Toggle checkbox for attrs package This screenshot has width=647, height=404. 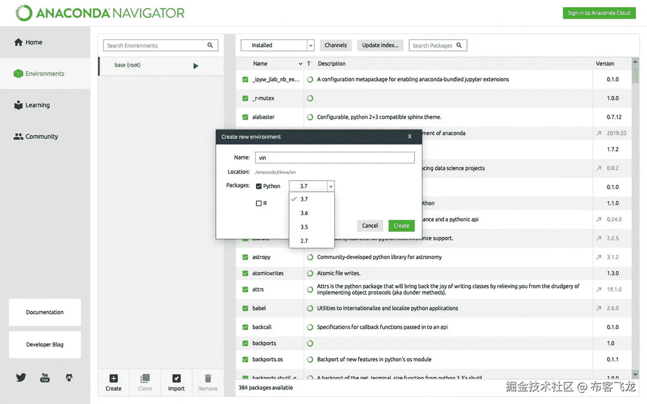[245, 289]
